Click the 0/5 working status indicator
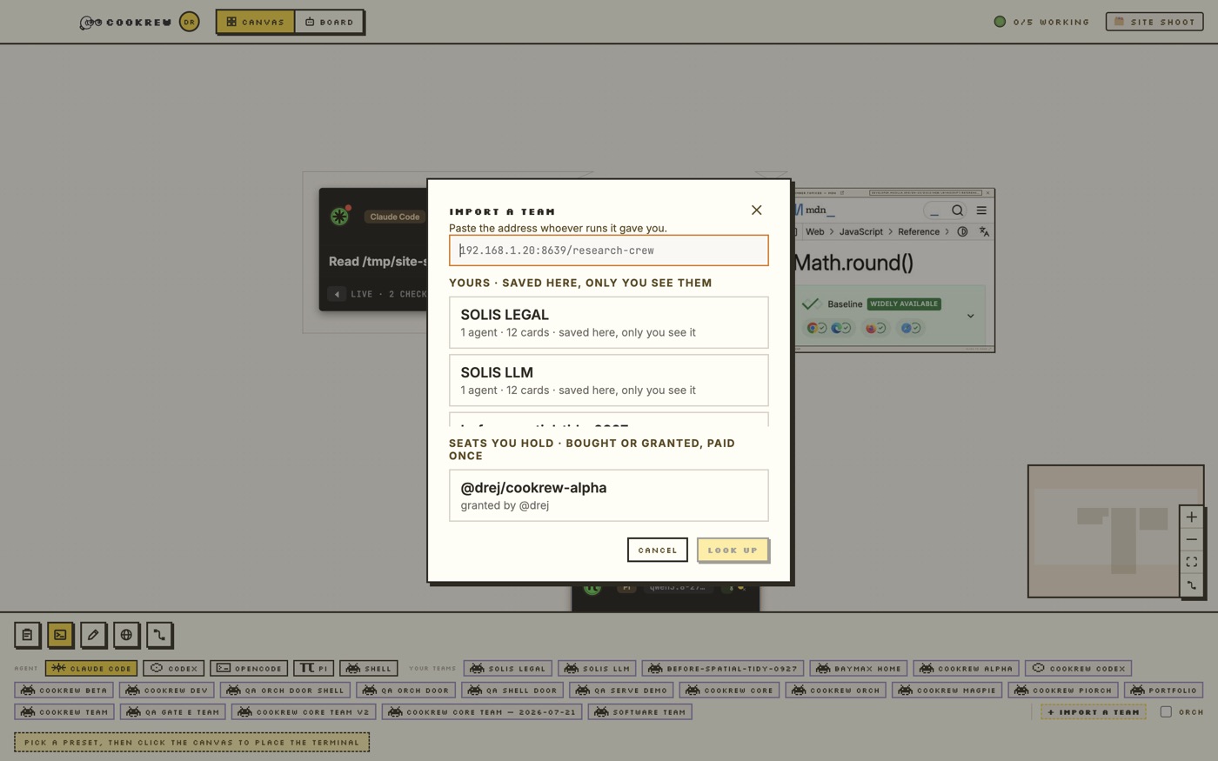 (1042, 22)
